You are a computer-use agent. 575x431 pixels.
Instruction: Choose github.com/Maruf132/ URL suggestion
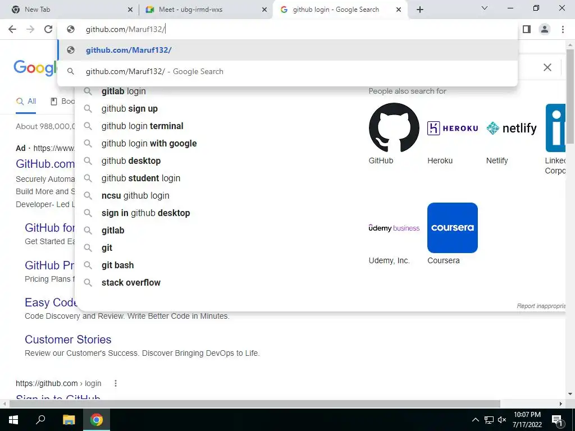click(287, 50)
